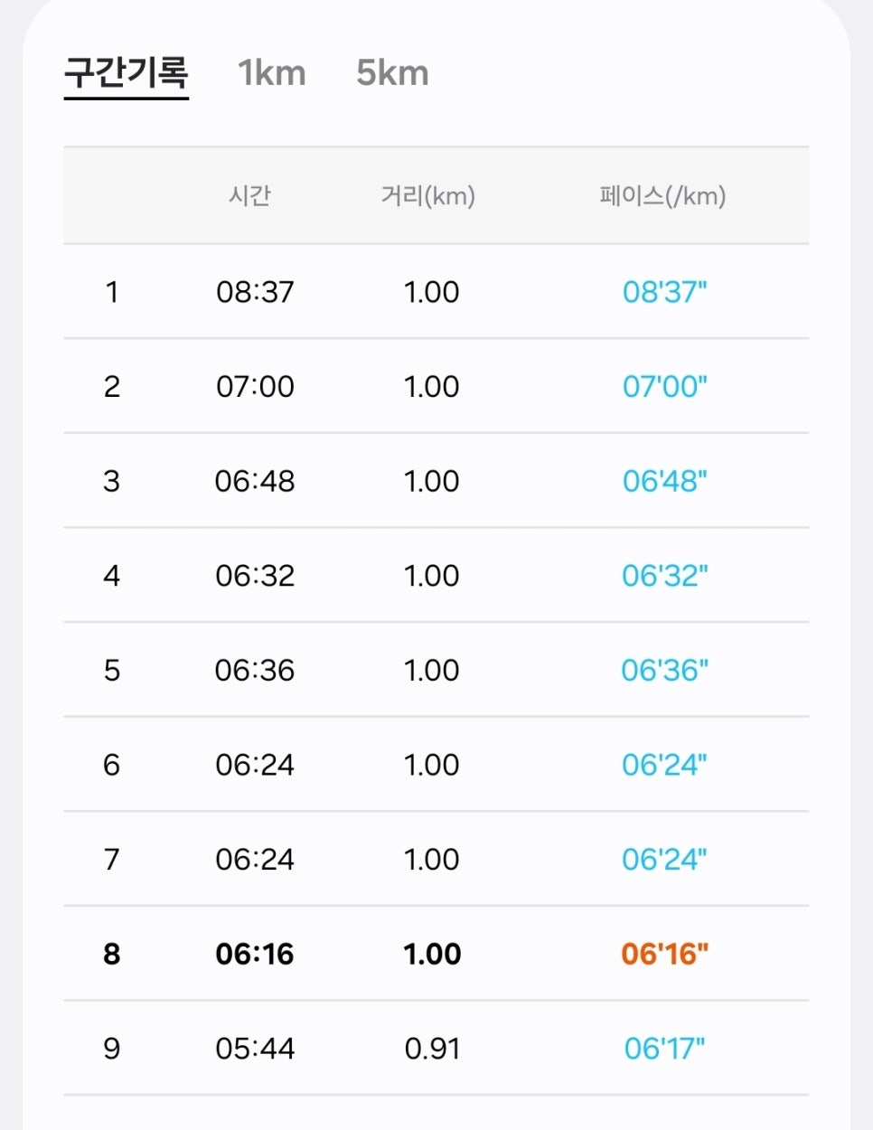
Task: Open pace 07'00" for lap 2
Action: pos(665,387)
